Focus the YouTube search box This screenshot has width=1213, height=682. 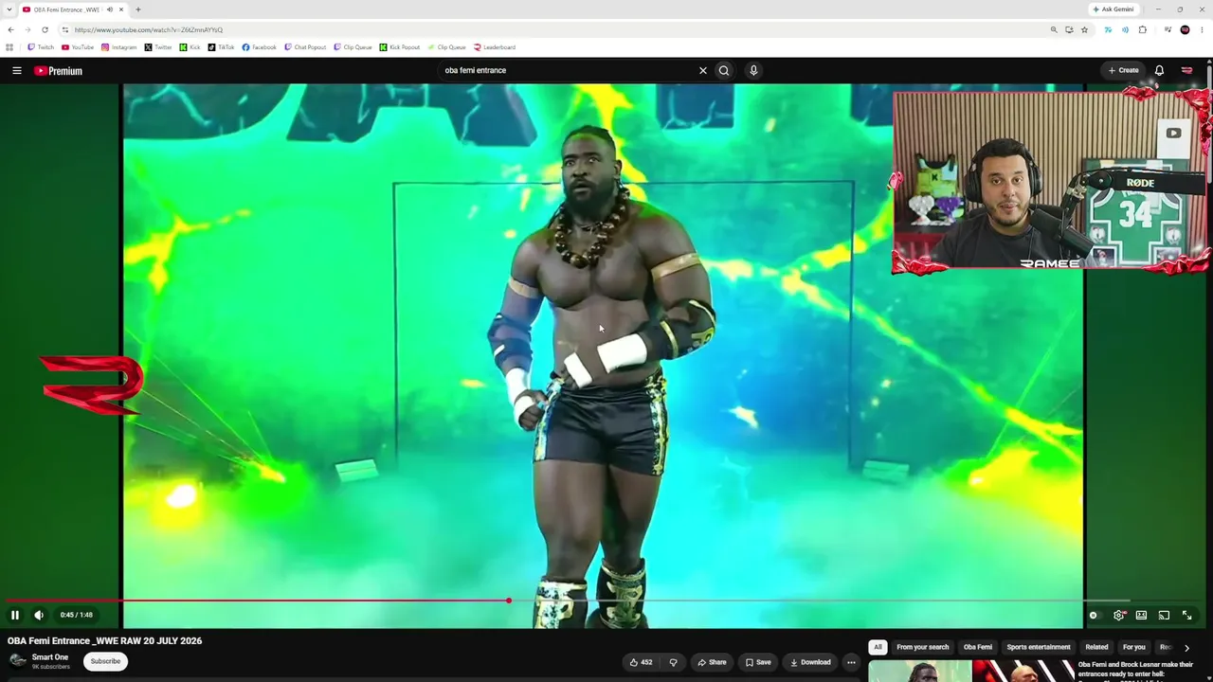click(x=569, y=70)
